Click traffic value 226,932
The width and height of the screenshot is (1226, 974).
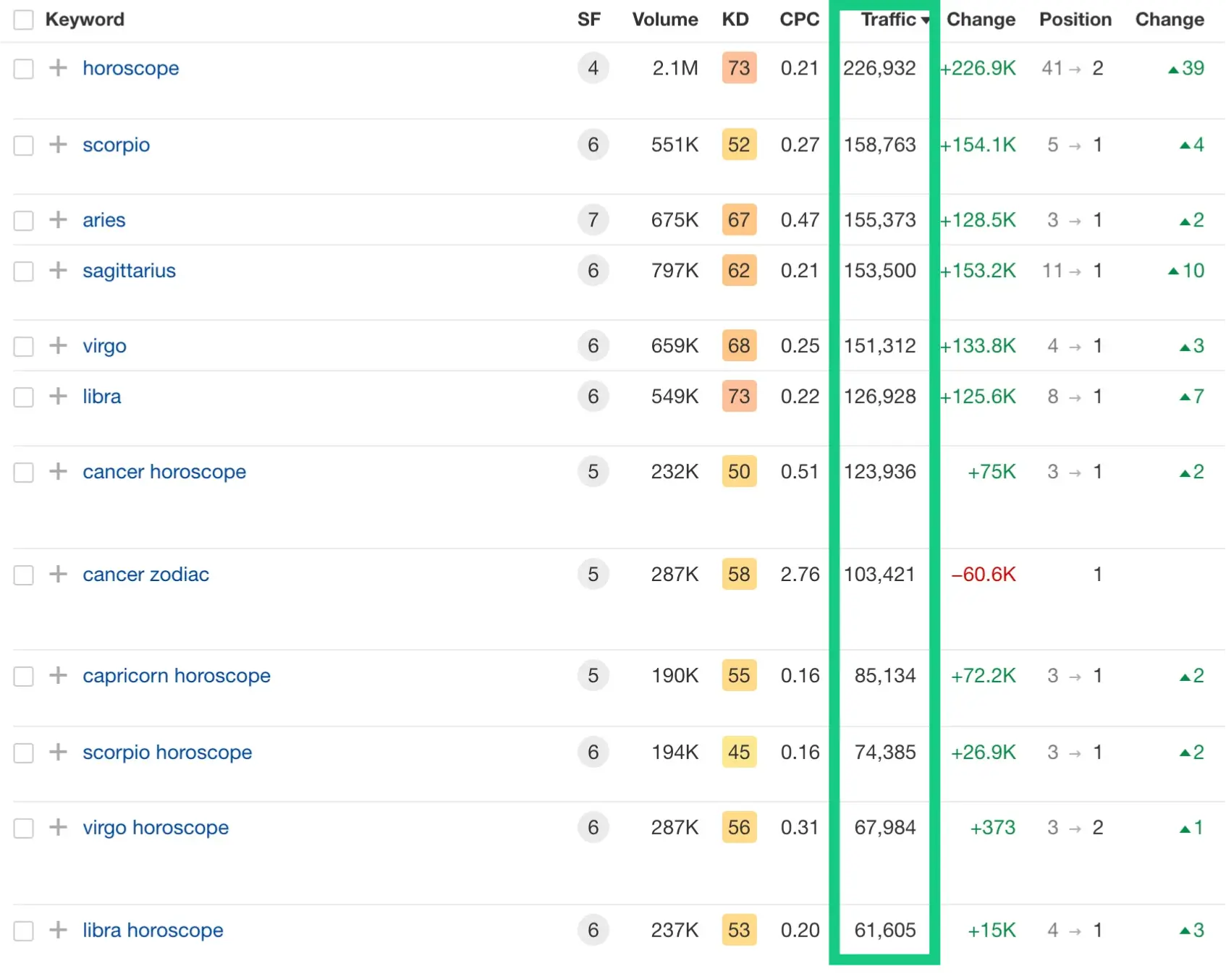tap(879, 68)
